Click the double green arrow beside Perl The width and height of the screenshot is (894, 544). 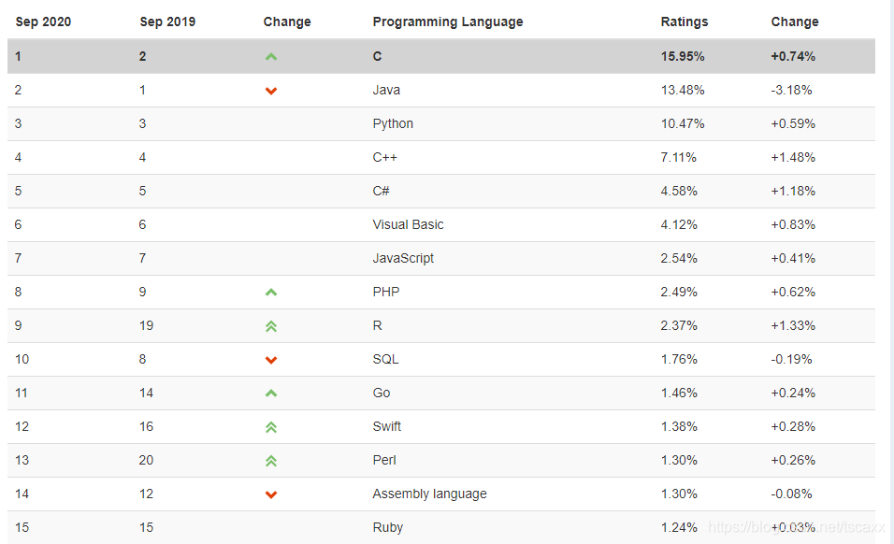(x=271, y=461)
